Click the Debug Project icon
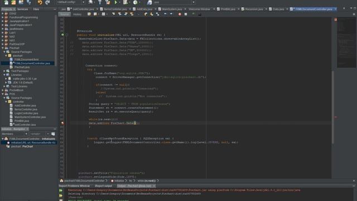Image resolution: width=357 pixels, height=201 pixels. 125,2
